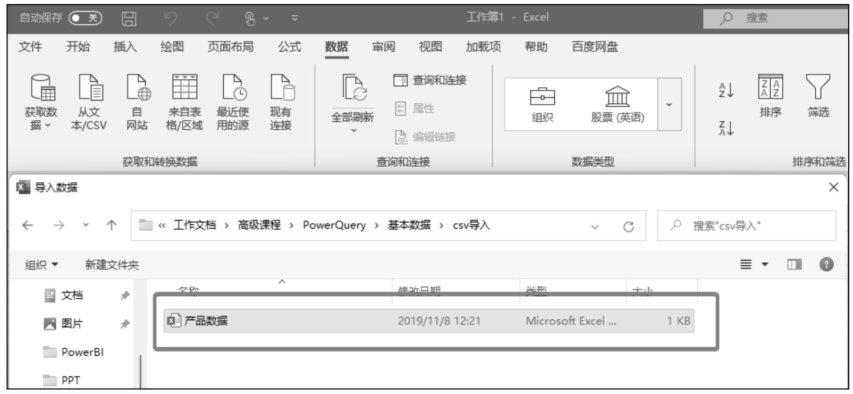
Task: Switch to the 页面布局 ribbon tab
Action: (x=231, y=47)
